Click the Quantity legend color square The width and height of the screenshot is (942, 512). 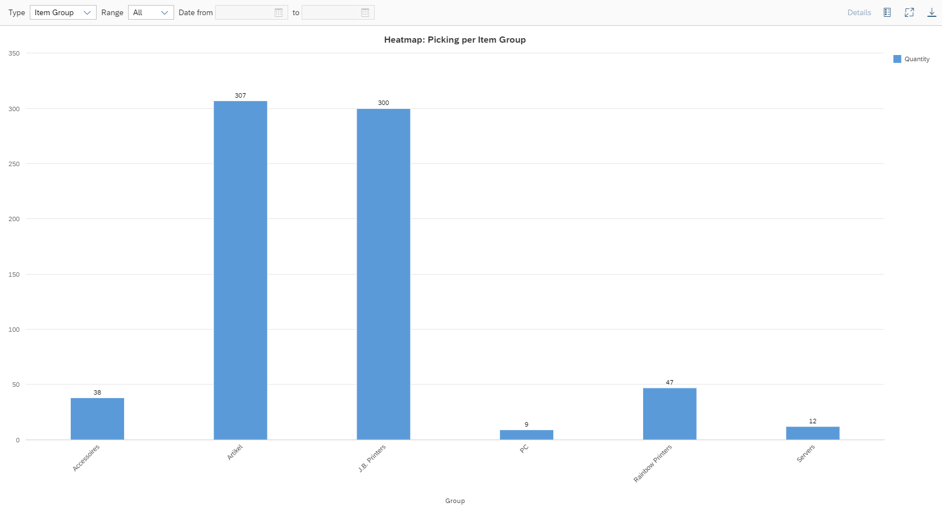(897, 59)
